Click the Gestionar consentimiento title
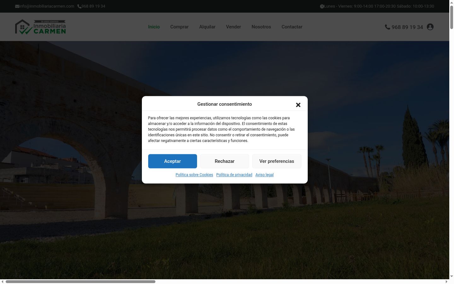The height and width of the screenshot is (284, 454). [224, 104]
